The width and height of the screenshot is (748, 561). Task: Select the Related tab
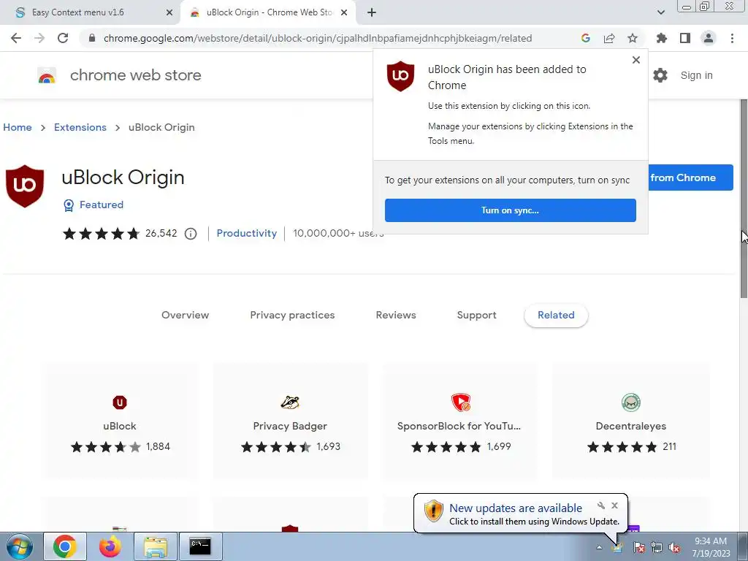click(556, 316)
